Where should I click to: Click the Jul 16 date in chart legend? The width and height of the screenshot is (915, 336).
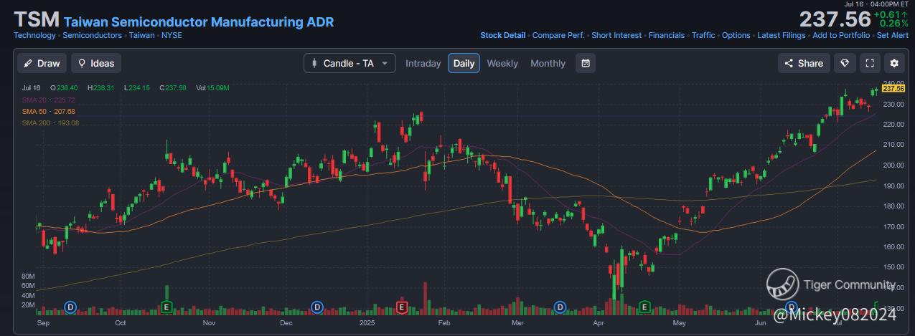click(31, 87)
